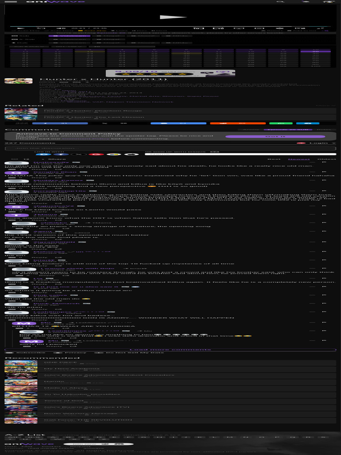Go to the previous episode with Prev
This screenshot has height=455, width=341.
[139, 31]
